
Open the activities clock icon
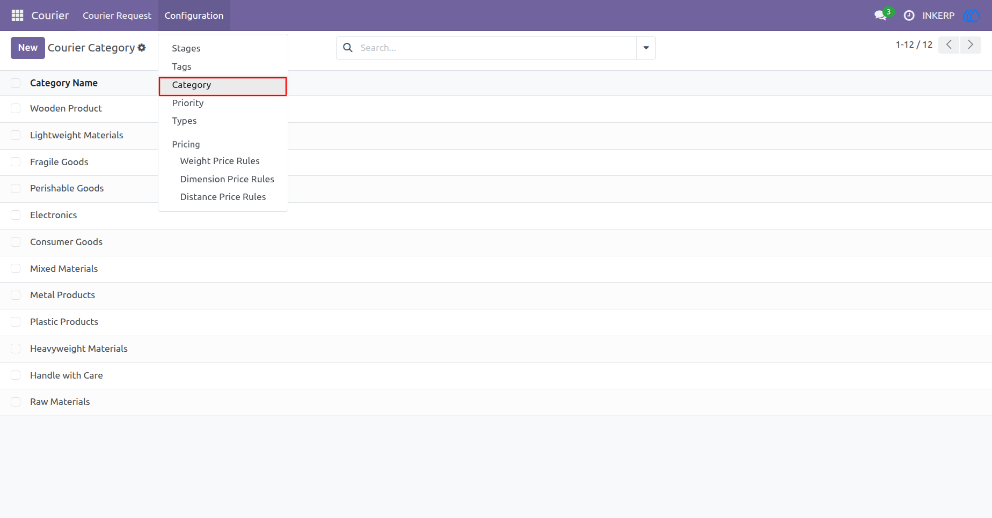point(909,16)
